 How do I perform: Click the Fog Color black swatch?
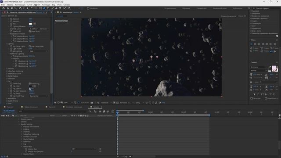click(x=30, y=86)
